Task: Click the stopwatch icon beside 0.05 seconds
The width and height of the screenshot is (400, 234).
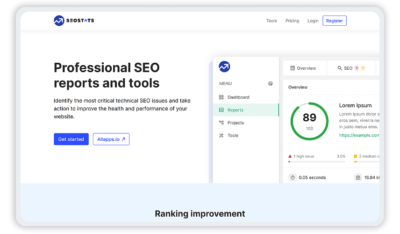Action: (293, 177)
